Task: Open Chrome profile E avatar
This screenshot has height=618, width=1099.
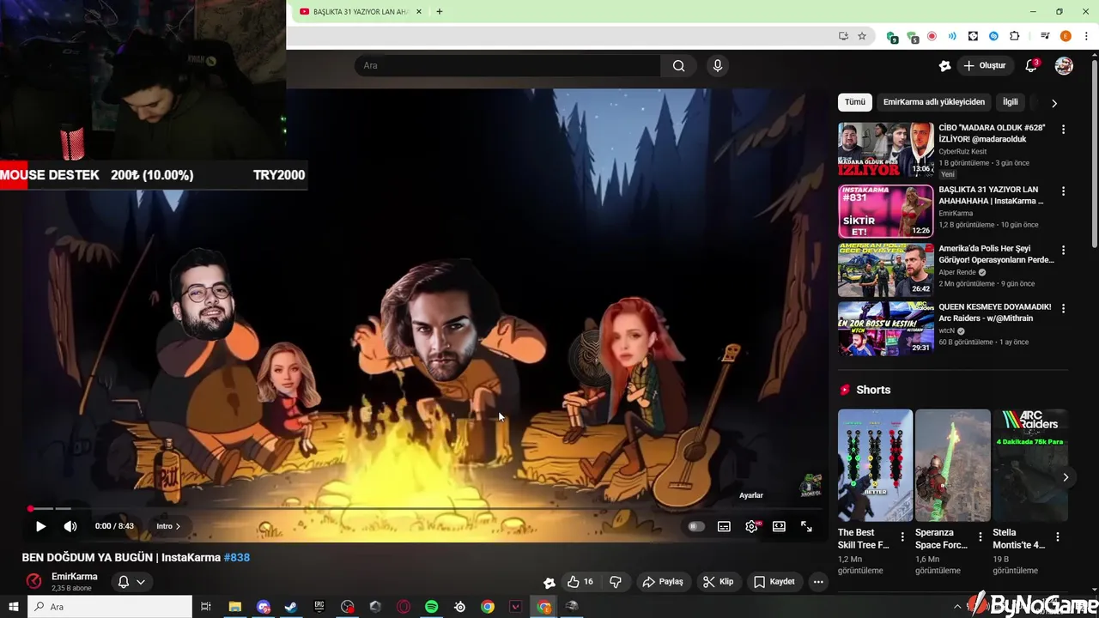Action: (1066, 36)
